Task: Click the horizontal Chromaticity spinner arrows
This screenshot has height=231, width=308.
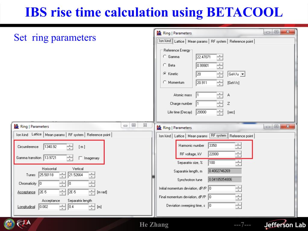Action: (63, 183)
